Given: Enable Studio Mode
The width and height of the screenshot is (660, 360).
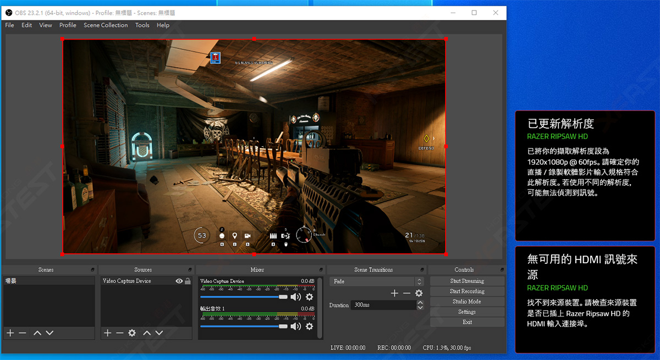Looking at the screenshot, I should coord(467,302).
